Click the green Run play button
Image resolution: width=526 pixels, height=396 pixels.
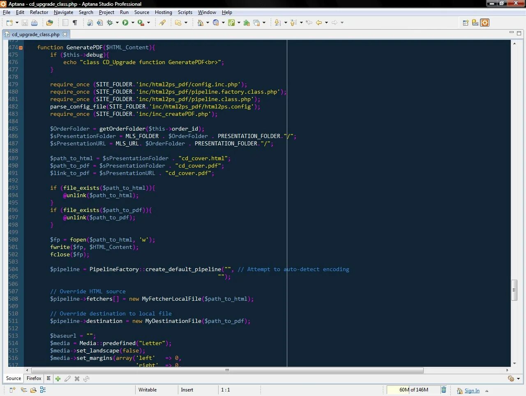tap(125, 23)
